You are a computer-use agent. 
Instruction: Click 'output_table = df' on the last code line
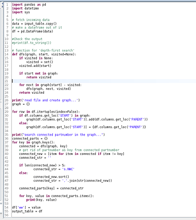coord(27,211)
